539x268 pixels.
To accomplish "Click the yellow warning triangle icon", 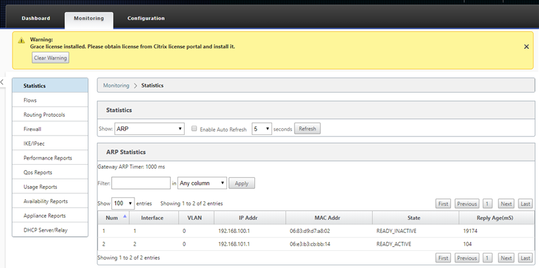I will click(x=21, y=40).
